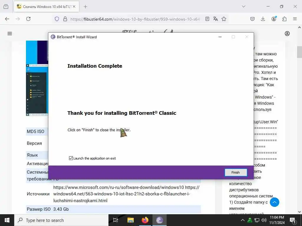Click the green tray icon beside network
Viewport: 302px width, 226px height.
(250, 220)
